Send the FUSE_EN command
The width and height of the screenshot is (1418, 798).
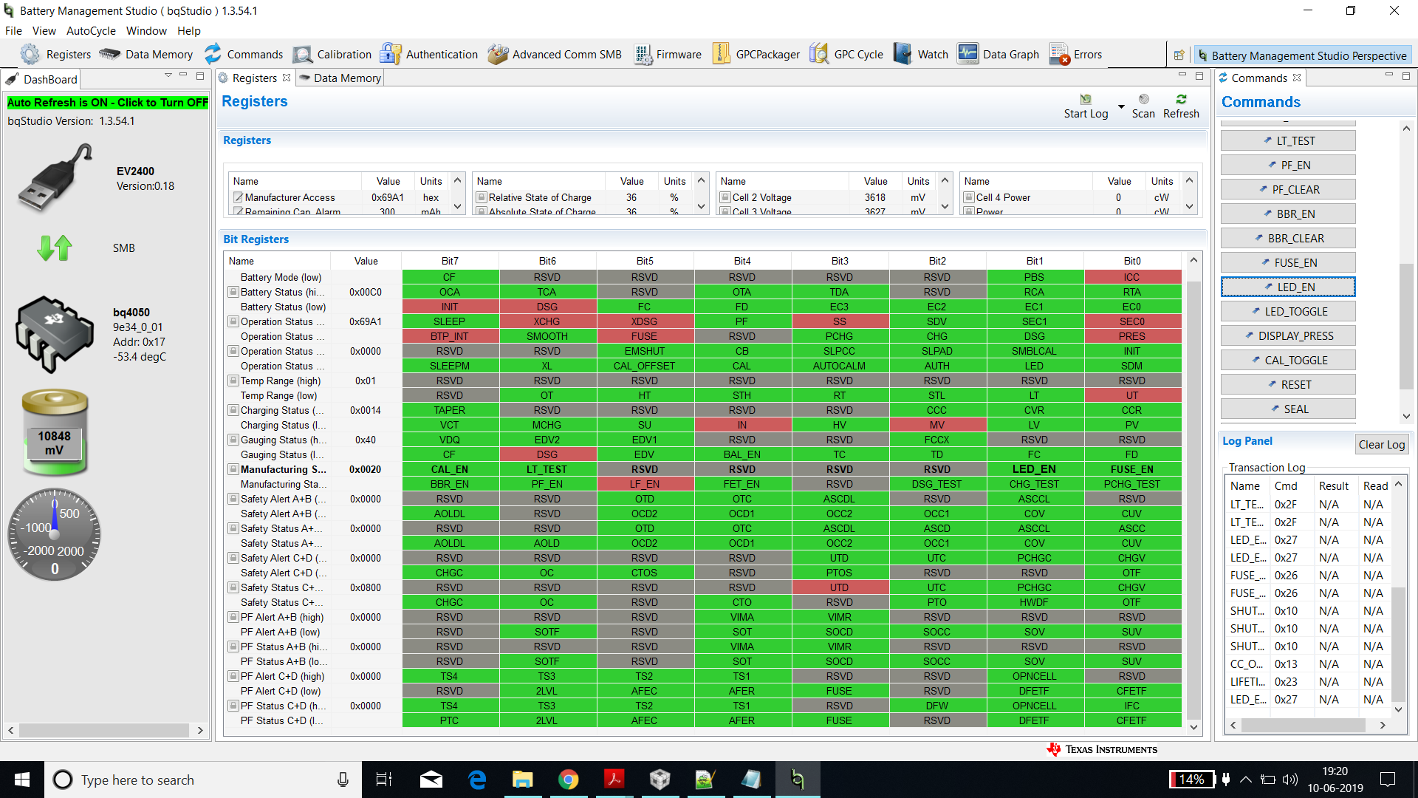[1288, 262]
